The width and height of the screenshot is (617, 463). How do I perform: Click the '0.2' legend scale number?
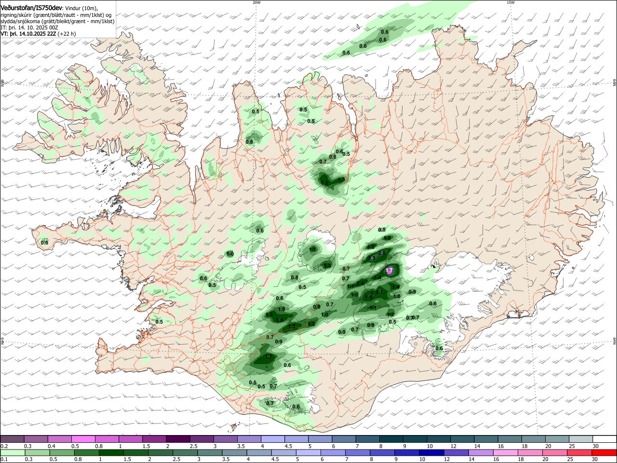click(3, 446)
